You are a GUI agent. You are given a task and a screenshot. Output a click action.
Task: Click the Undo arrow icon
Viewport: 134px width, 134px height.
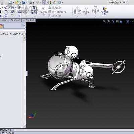[37, 2]
